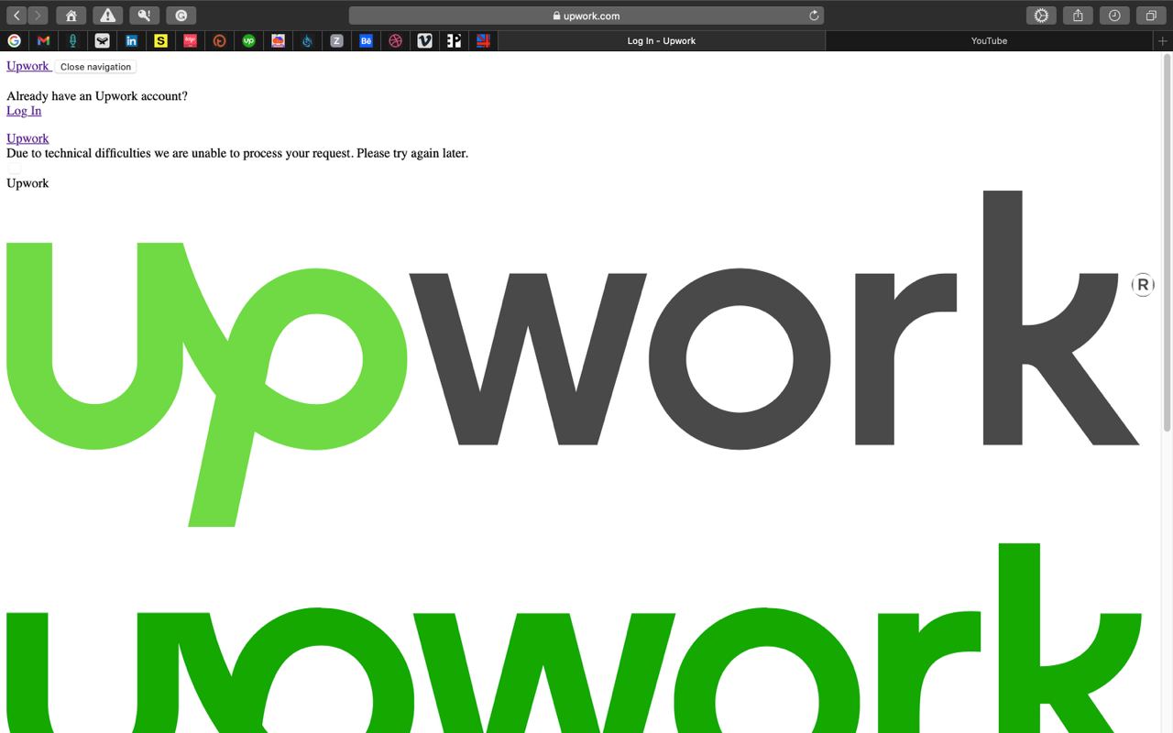The height and width of the screenshot is (733, 1173).
Task: Open the colorful picture bookmark
Action: 278,40
